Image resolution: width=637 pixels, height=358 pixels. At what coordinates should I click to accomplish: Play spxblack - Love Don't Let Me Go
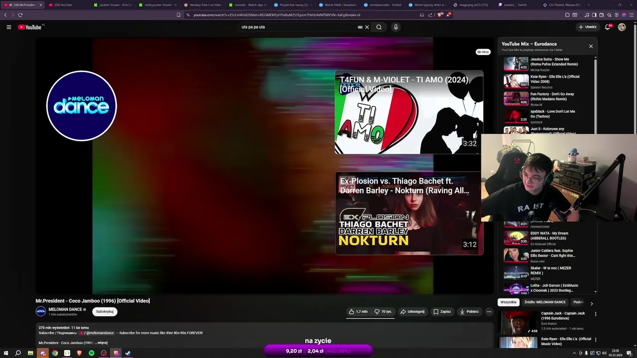(547, 116)
